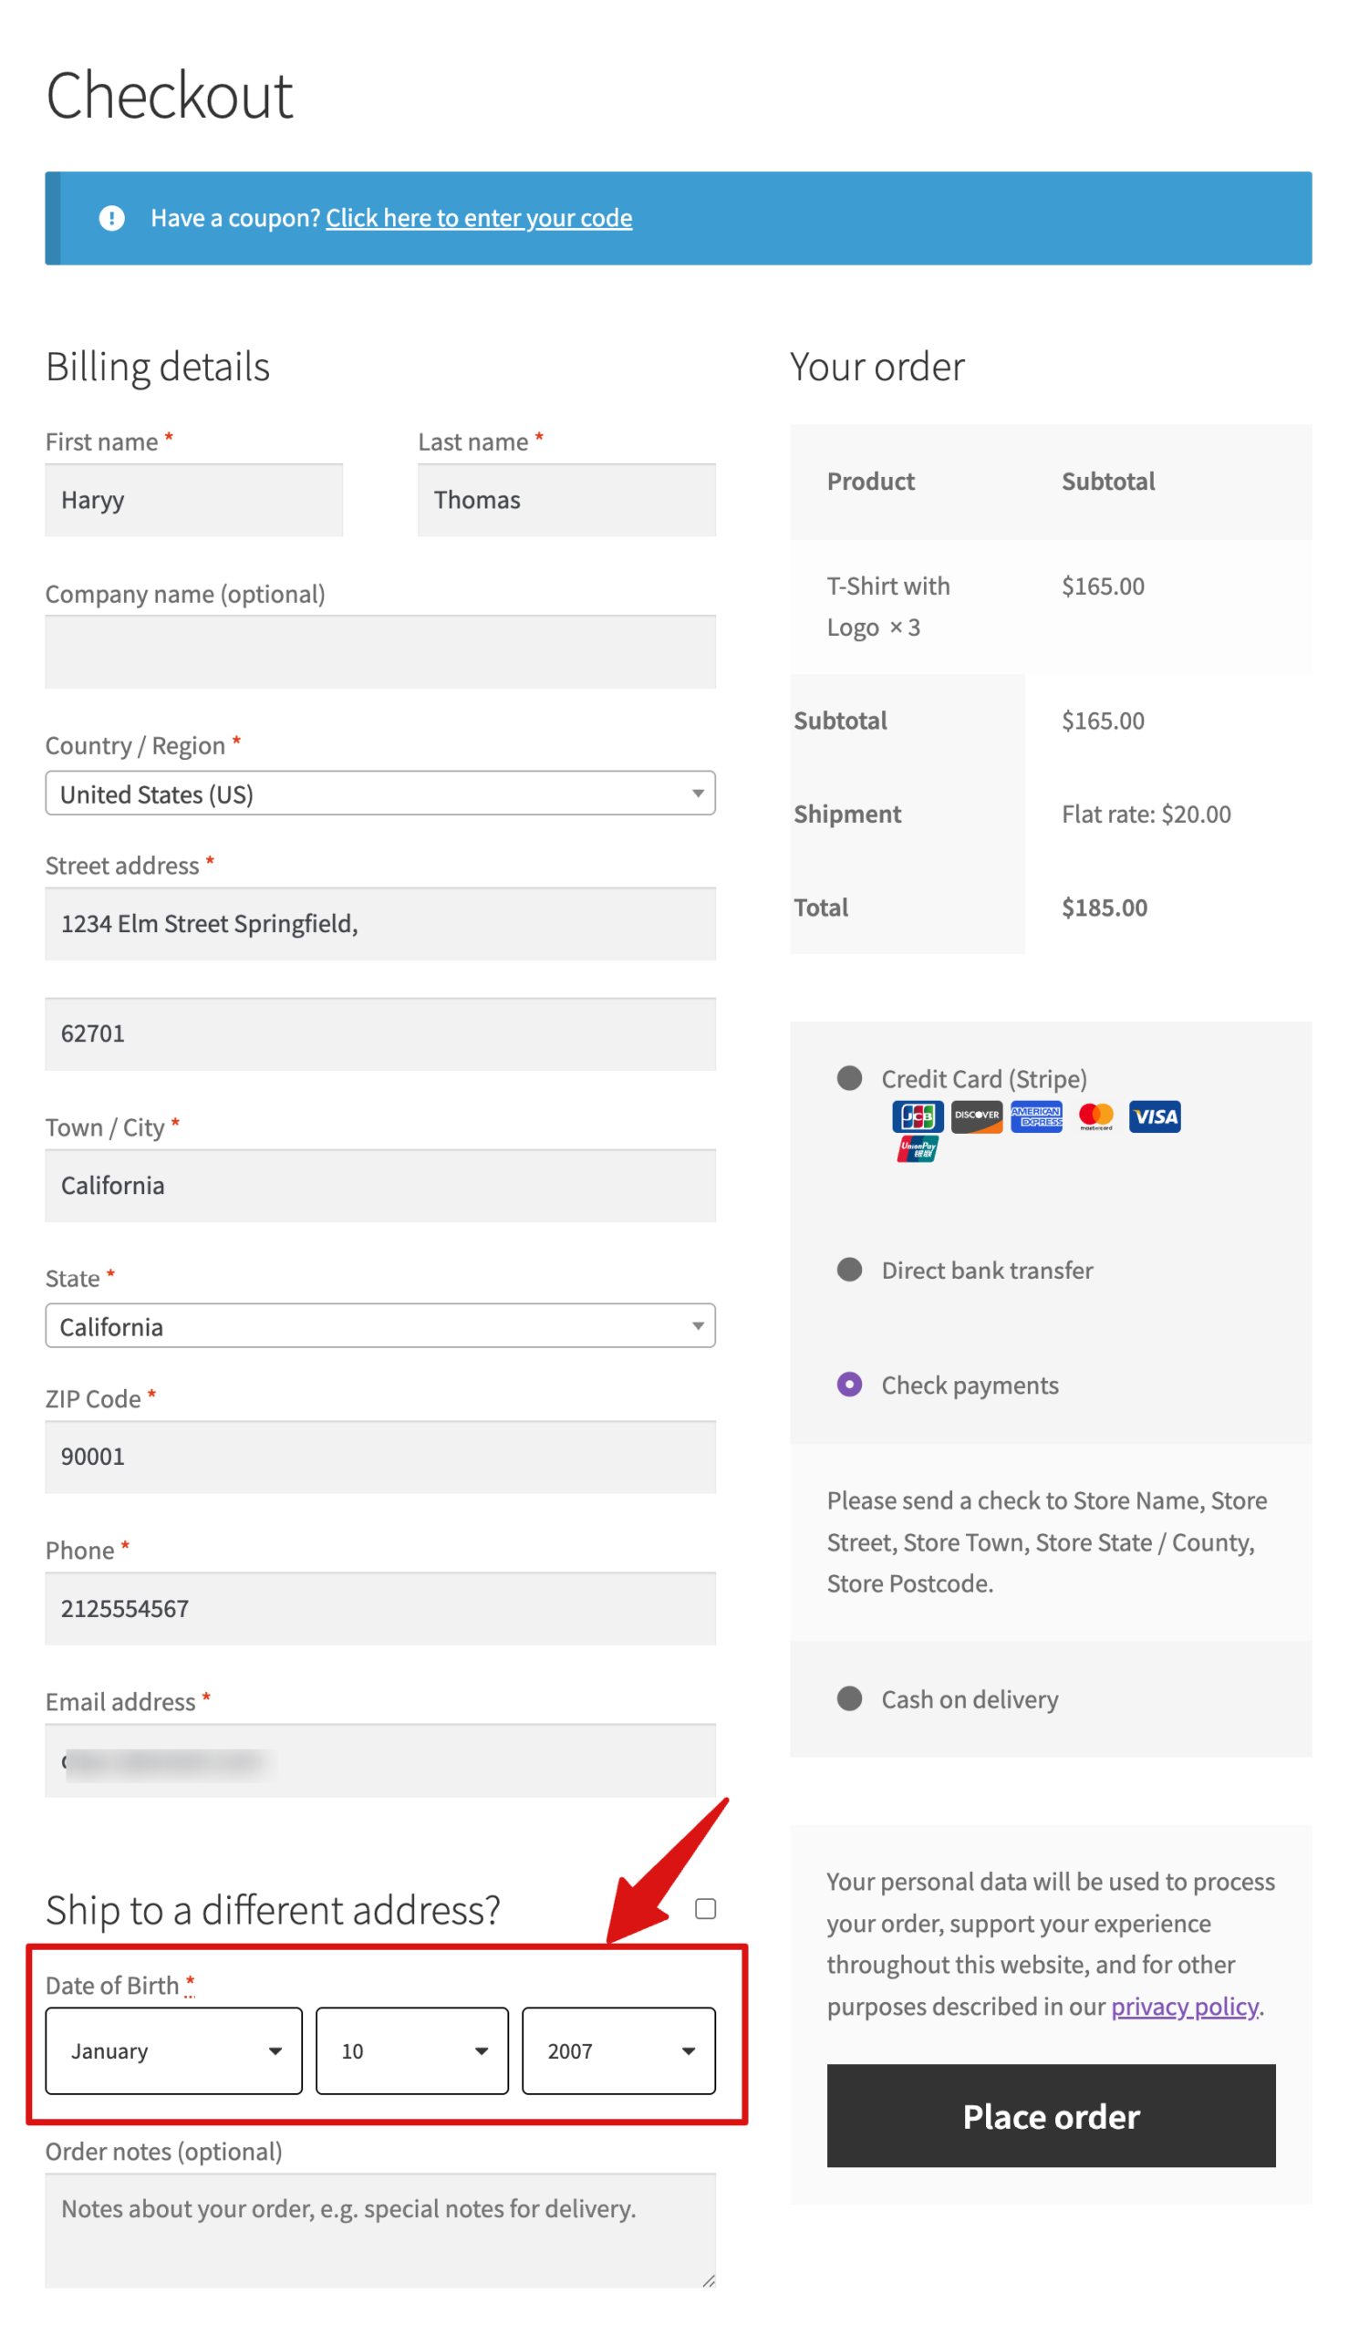Image resolution: width=1359 pixels, height=2335 pixels.
Task: Click the 'Click here to enter your code' link
Action: pyautogui.click(x=479, y=218)
